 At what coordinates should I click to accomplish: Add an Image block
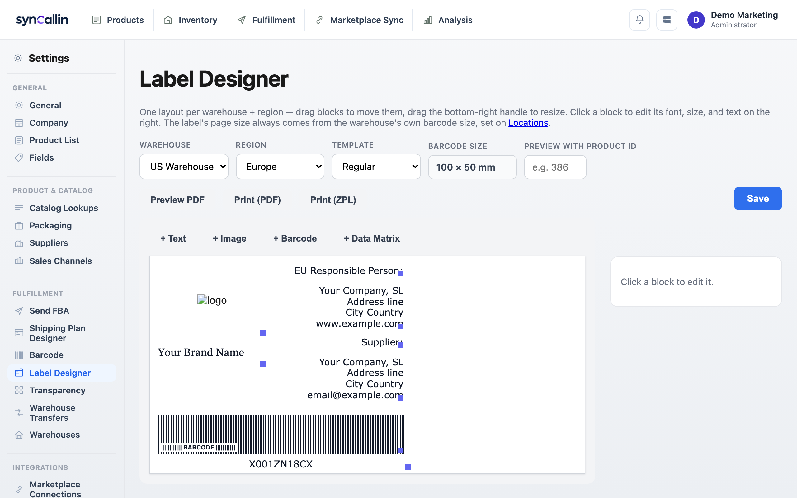pos(229,238)
